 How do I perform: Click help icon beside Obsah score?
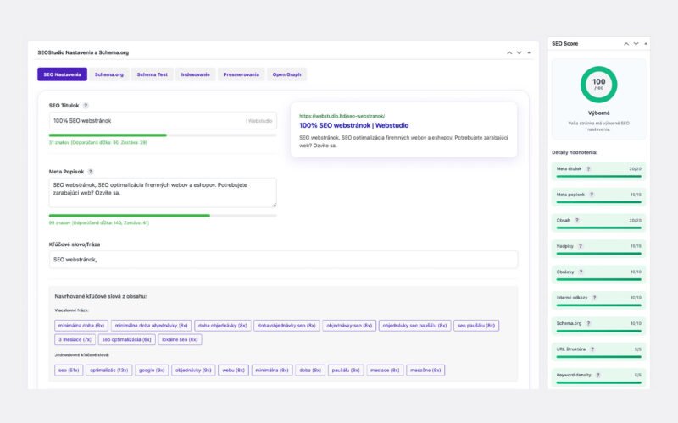click(x=577, y=220)
